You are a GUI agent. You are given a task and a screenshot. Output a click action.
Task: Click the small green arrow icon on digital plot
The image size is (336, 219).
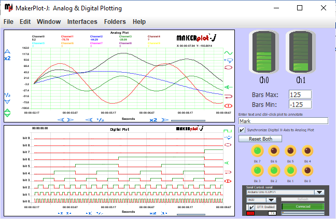(x=227, y=163)
